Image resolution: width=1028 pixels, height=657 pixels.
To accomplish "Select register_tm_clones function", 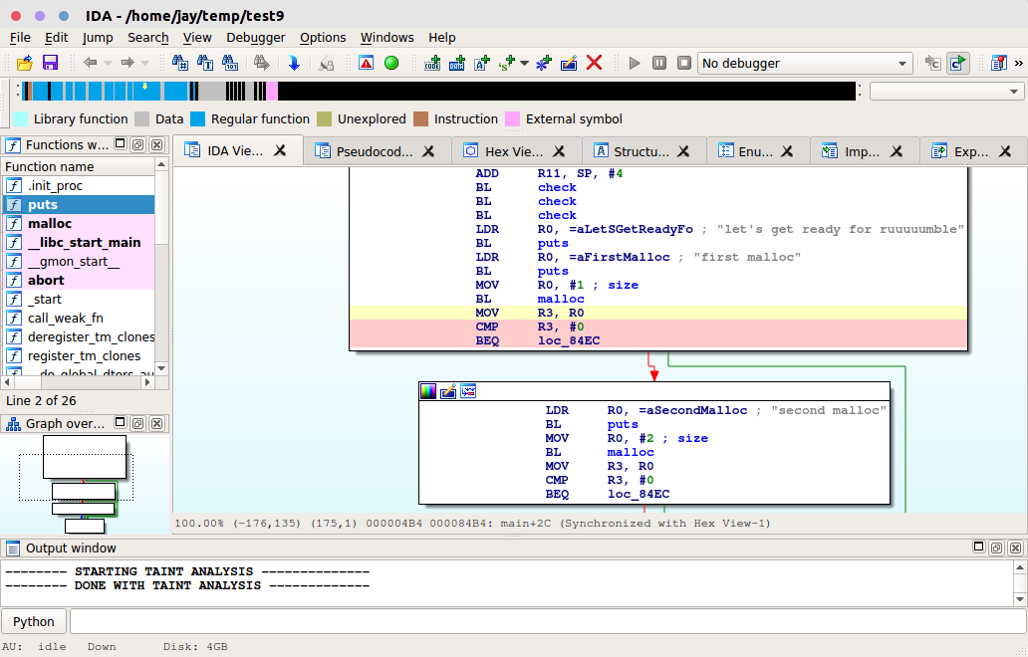I will [x=79, y=356].
